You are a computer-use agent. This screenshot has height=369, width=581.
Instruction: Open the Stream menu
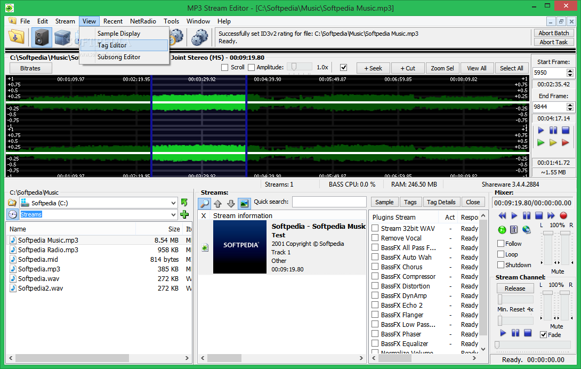[x=65, y=21]
